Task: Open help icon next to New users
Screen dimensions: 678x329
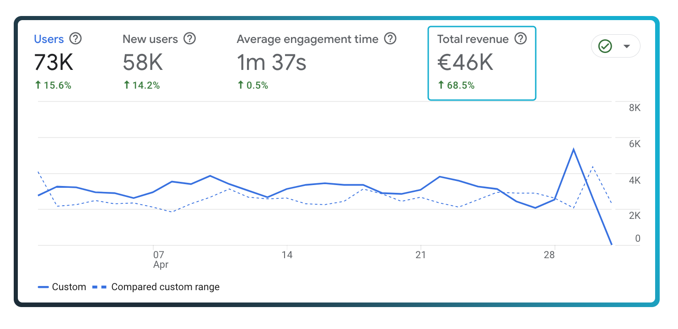Action: point(189,39)
